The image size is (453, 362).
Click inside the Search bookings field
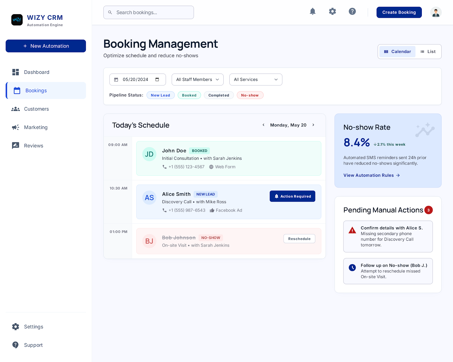pos(148,12)
